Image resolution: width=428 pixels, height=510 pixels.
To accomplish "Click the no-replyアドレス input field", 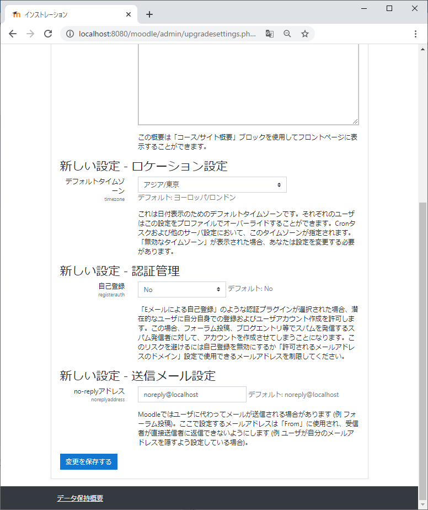I will pos(192,395).
